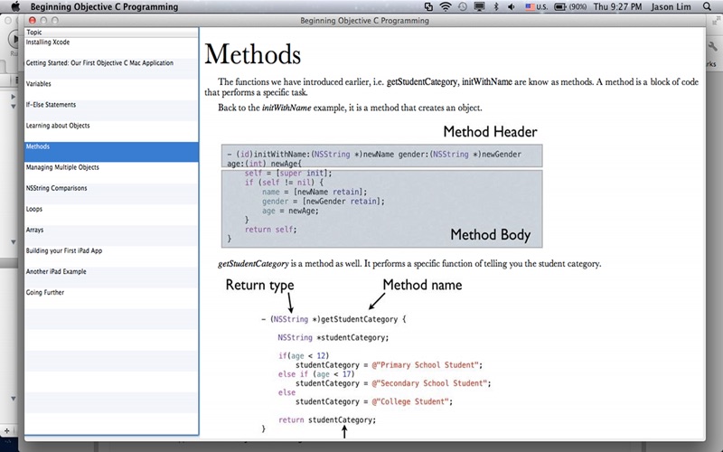This screenshot has width=723, height=452.
Task: Open the Apple menu
Action: tap(15, 6)
